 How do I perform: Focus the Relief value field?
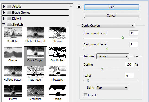[129, 75]
